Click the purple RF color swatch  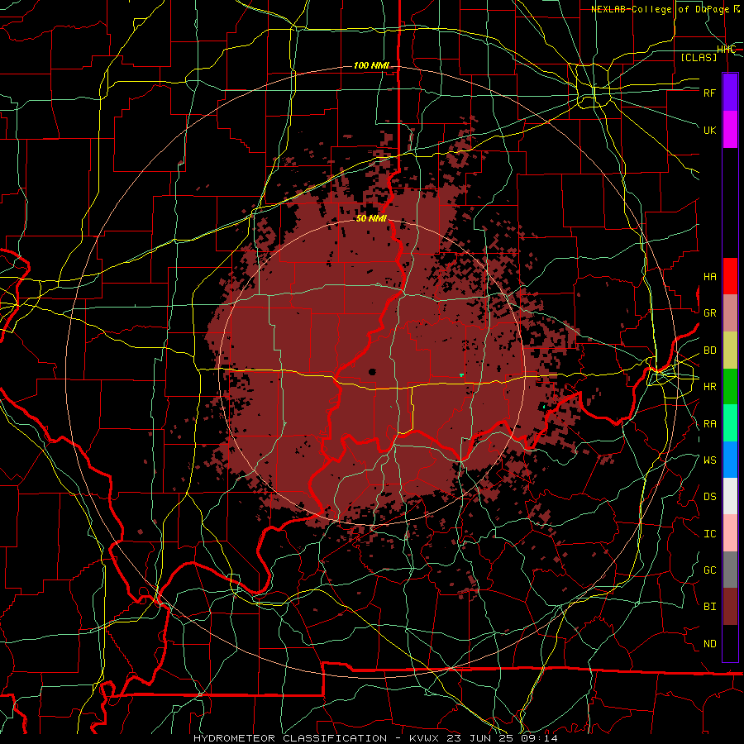730,93
